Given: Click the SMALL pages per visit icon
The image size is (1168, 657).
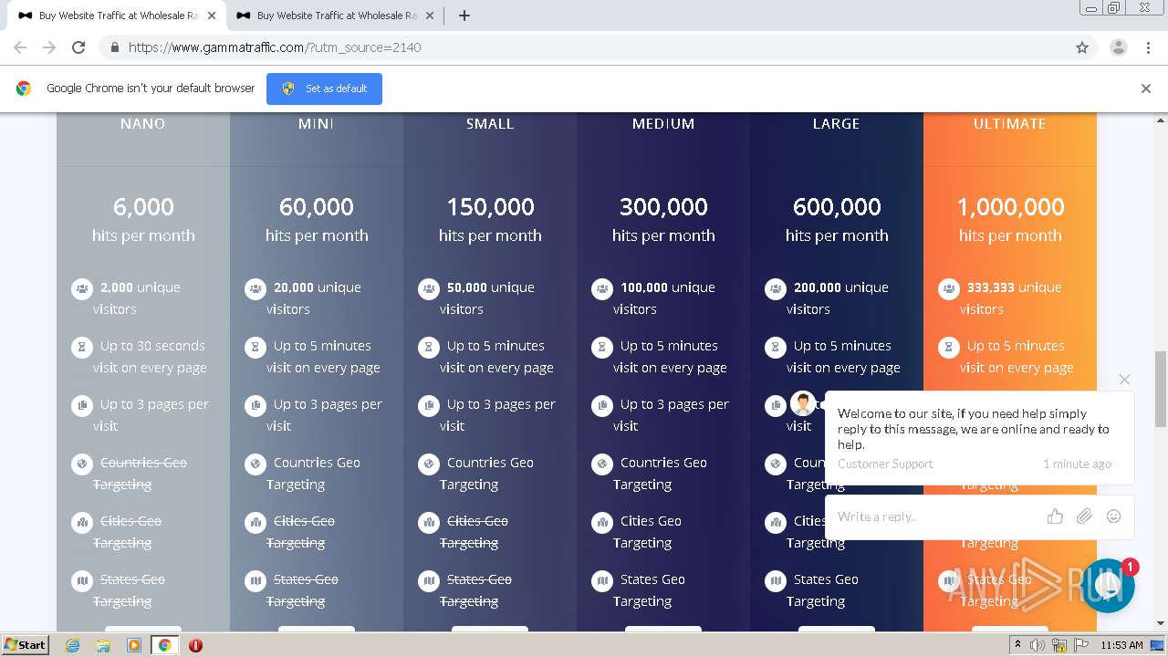Looking at the screenshot, I should (x=429, y=405).
